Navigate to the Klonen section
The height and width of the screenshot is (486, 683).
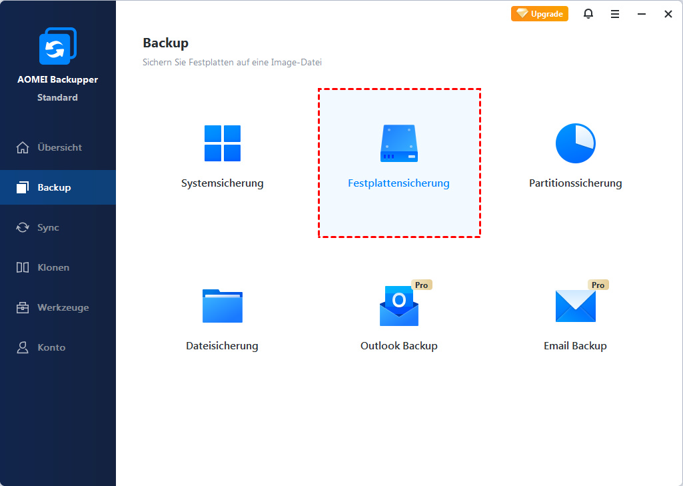tap(58, 267)
